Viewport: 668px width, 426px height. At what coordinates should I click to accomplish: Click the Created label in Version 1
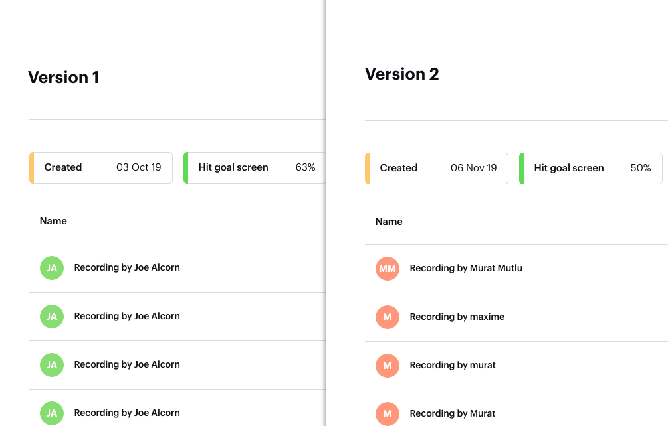(x=63, y=167)
